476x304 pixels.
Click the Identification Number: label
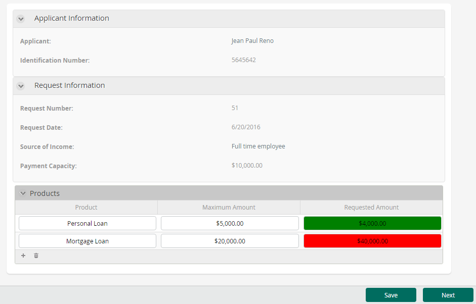(x=55, y=60)
